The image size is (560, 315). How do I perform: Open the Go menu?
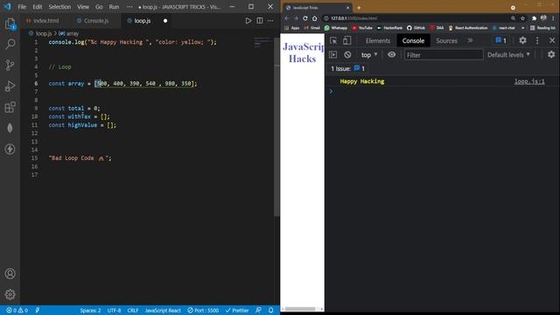(x=99, y=7)
